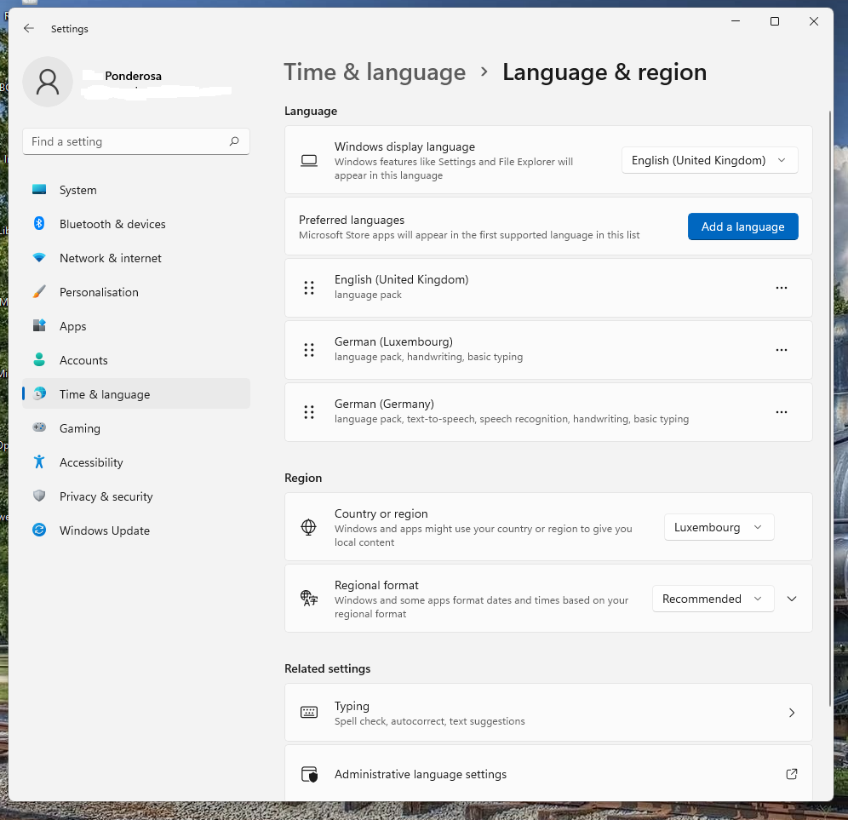The height and width of the screenshot is (820, 848).
Task: Click the Accessibility figure icon
Action: tap(39, 462)
